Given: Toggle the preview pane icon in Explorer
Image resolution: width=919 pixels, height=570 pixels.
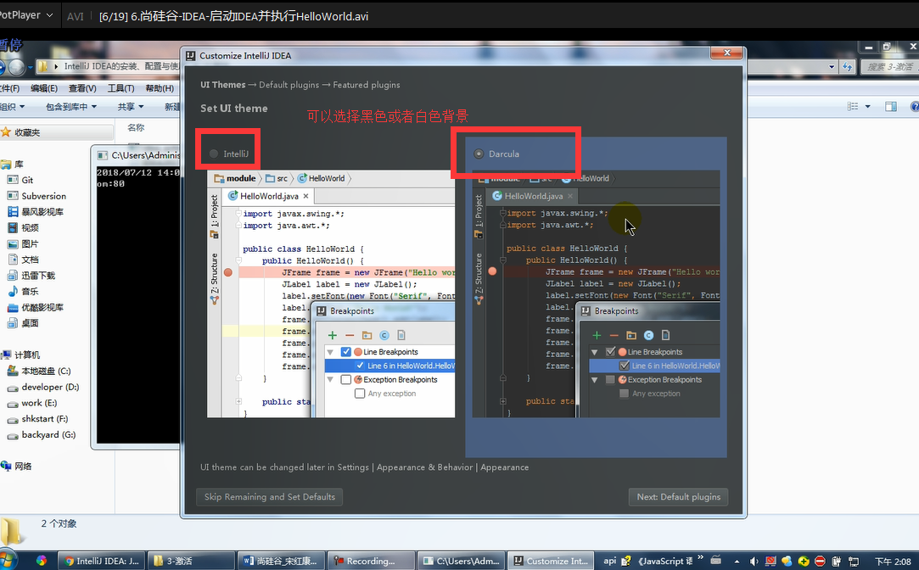Looking at the screenshot, I should point(891,107).
